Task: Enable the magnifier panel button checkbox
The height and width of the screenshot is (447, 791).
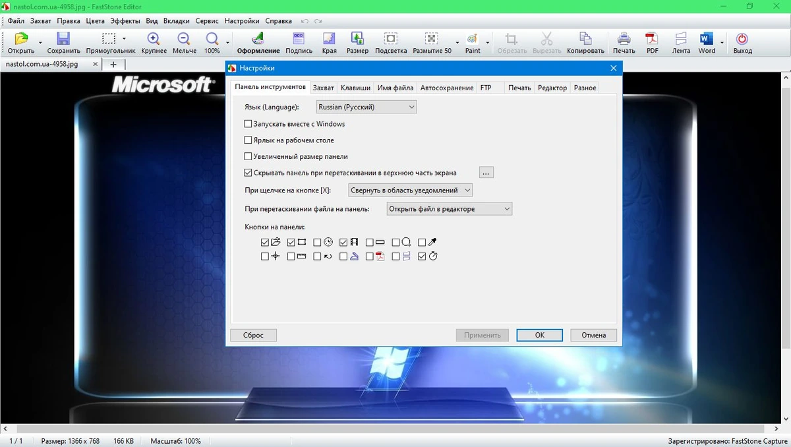Action: coord(396,242)
